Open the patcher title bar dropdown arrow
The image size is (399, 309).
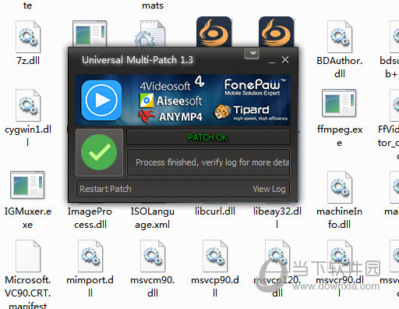tap(252, 54)
